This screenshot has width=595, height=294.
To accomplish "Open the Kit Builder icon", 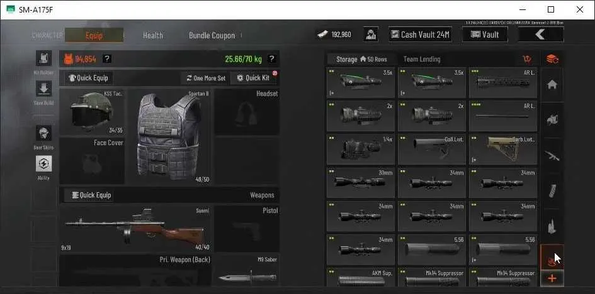I will 43,58.
